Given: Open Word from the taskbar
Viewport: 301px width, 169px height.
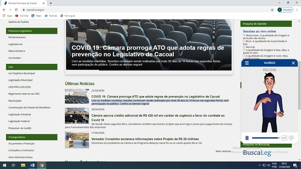Looking at the screenshot, I should tap(32, 165).
